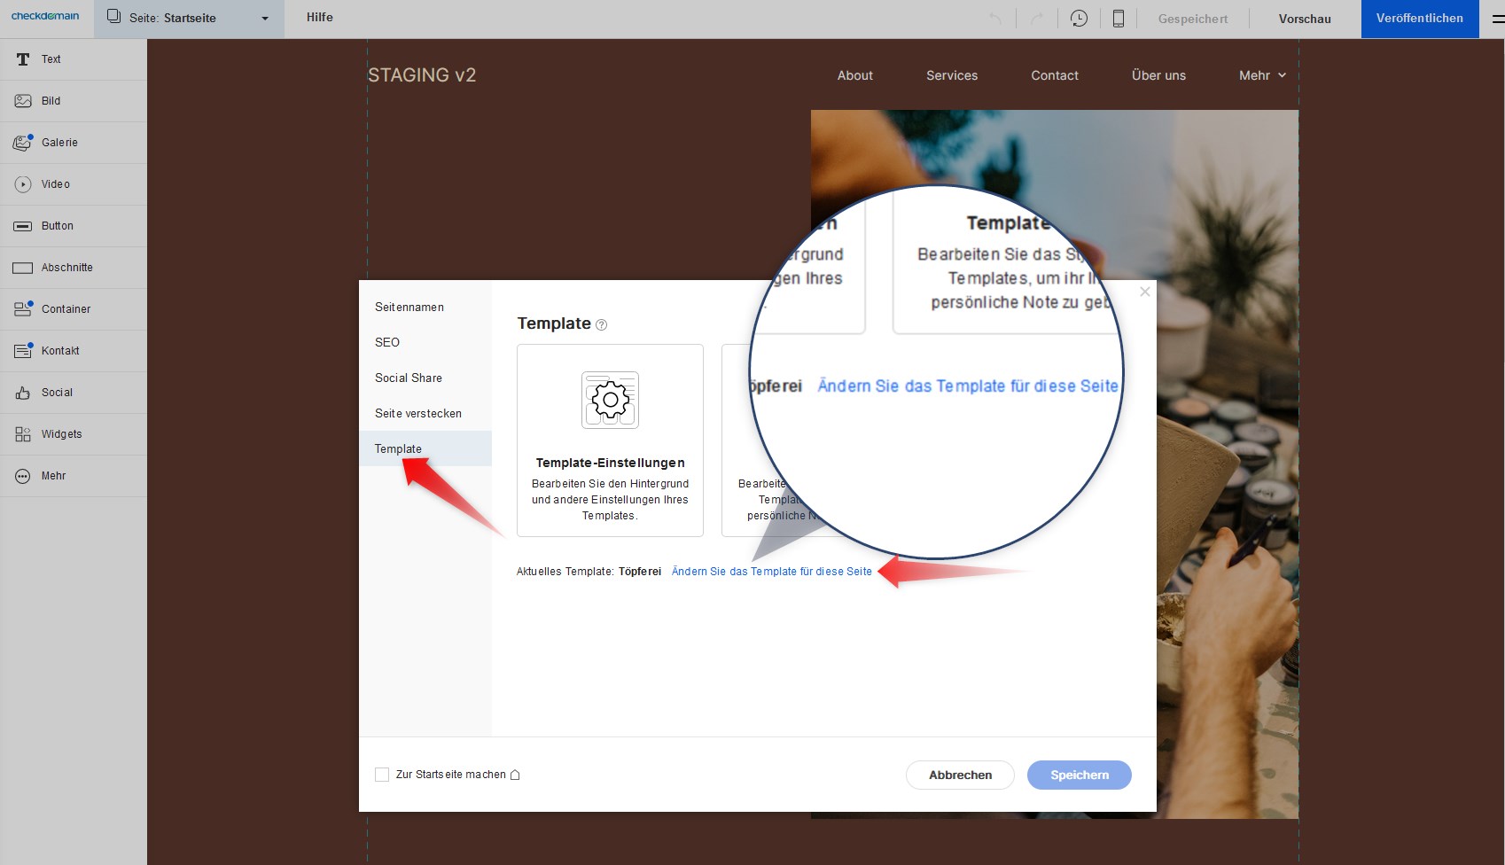Select the Widgets icon in sidebar
Viewport: 1505px width, 865px height.
23,434
